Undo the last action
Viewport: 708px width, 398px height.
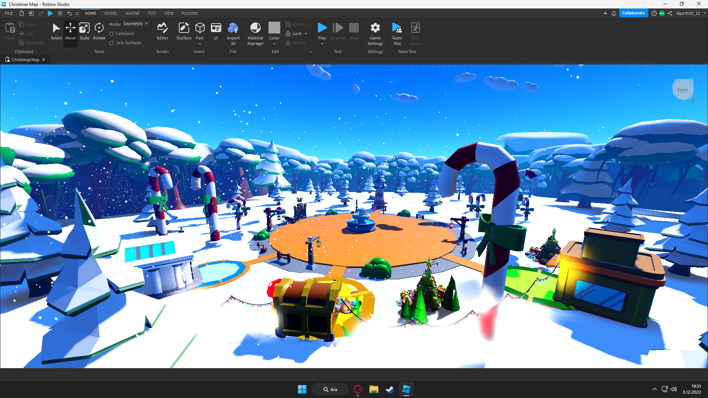(x=69, y=13)
